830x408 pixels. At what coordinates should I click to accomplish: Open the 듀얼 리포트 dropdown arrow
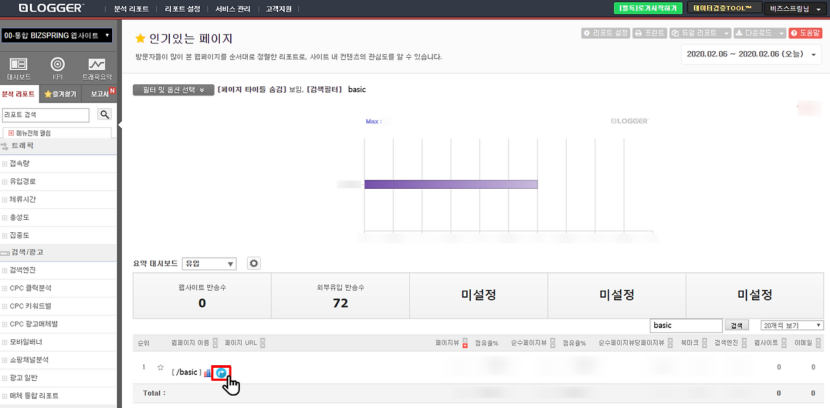(726, 33)
